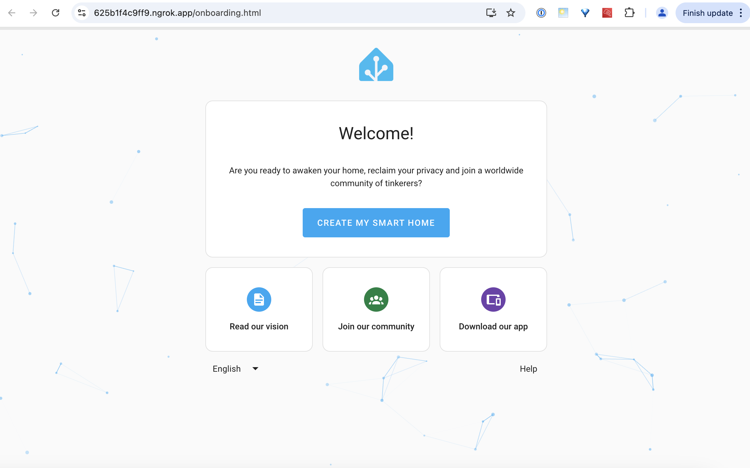Image resolution: width=750 pixels, height=468 pixels.
Task: Click the 1Password browser extension icon
Action: point(541,12)
